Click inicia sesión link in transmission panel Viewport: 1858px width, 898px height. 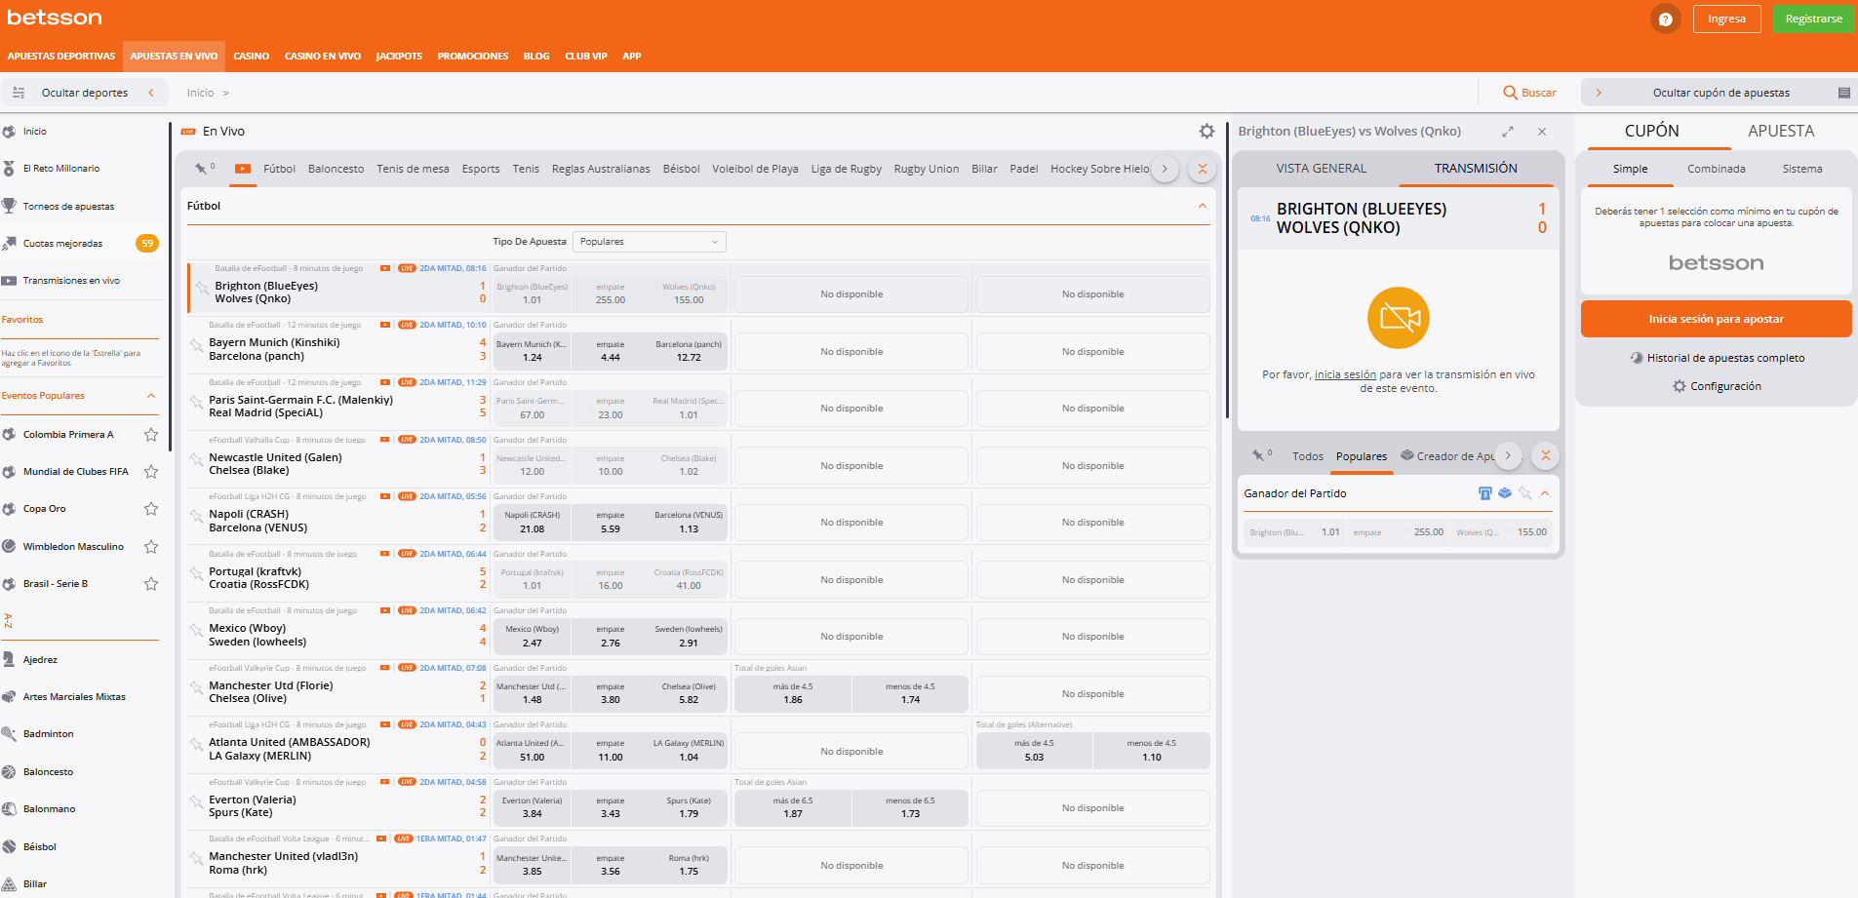(1345, 375)
